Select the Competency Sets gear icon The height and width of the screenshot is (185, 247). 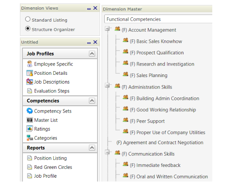[x=30, y=111]
